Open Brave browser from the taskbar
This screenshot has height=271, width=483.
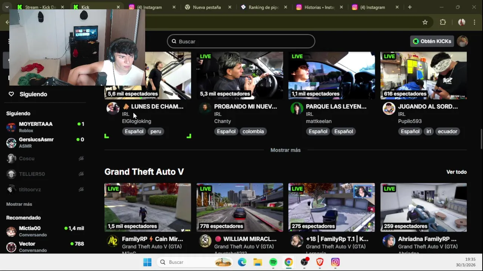click(x=320, y=262)
